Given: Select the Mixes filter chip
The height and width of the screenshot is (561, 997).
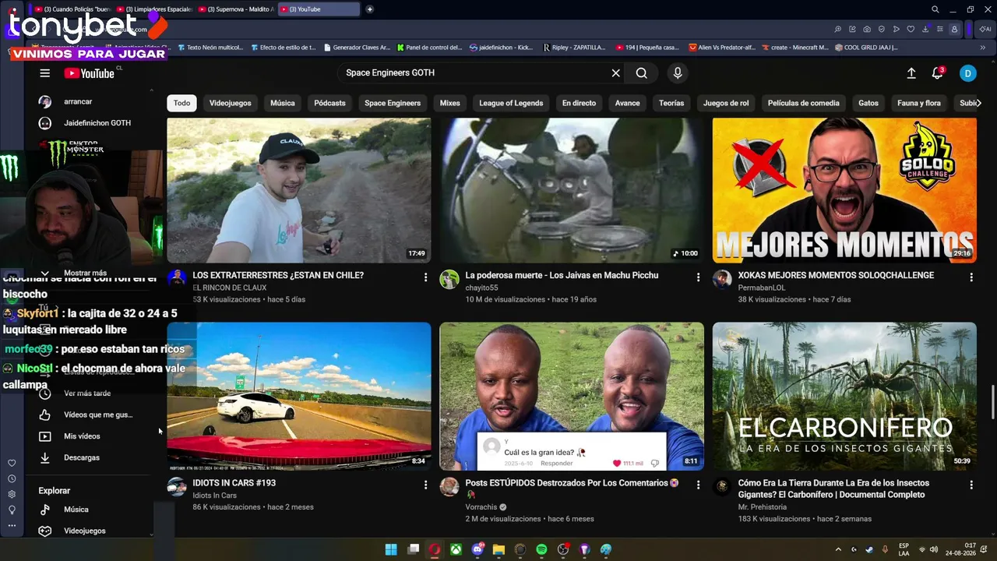Looking at the screenshot, I should pyautogui.click(x=450, y=103).
